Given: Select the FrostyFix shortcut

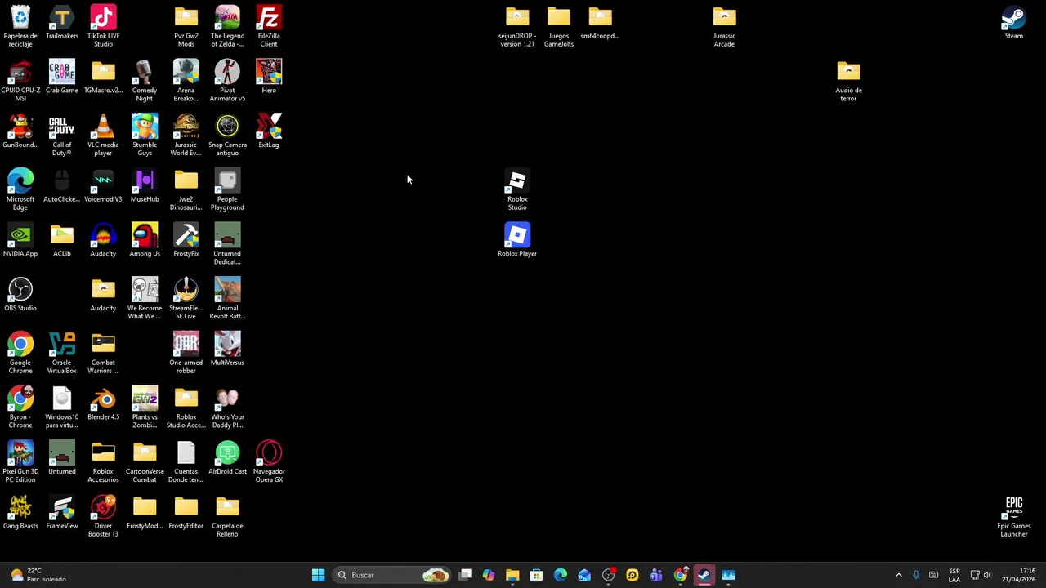Looking at the screenshot, I should (x=186, y=241).
